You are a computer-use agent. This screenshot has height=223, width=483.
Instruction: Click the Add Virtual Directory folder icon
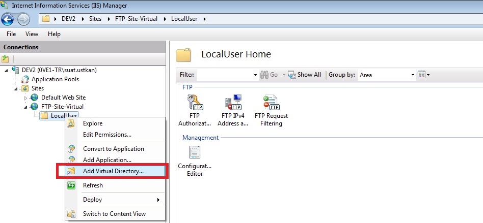coord(71,171)
